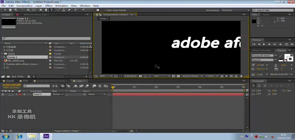Toggle Pixel Aspect Ratio Correction in viewer
The width and height of the screenshot is (295, 140).
[222, 76]
